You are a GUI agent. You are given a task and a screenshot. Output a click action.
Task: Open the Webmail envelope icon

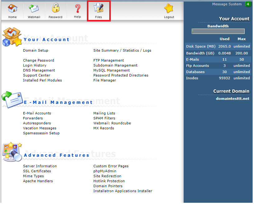coord(34,8)
